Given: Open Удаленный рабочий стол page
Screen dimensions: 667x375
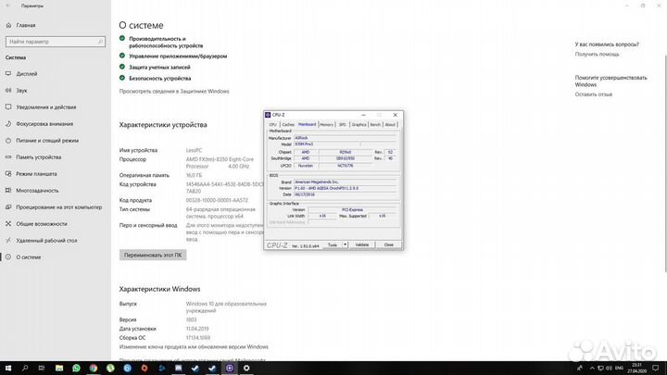Looking at the screenshot, I should [47, 240].
